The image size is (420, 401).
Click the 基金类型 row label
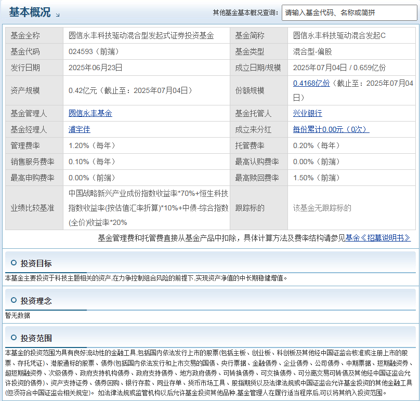click(x=250, y=51)
